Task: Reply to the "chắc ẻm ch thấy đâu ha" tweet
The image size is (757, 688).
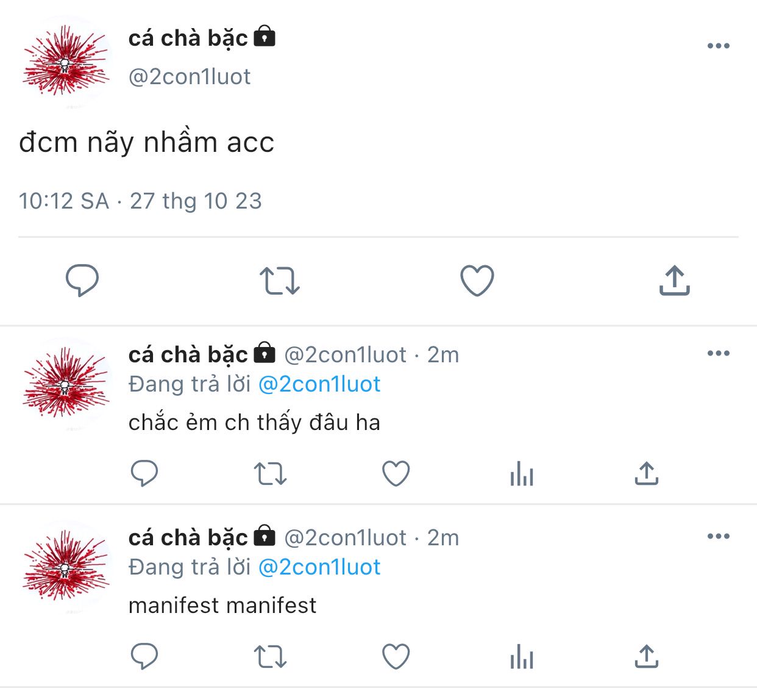Action: [x=144, y=473]
